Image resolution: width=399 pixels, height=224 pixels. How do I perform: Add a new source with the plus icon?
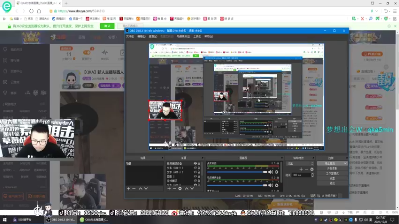169,189
